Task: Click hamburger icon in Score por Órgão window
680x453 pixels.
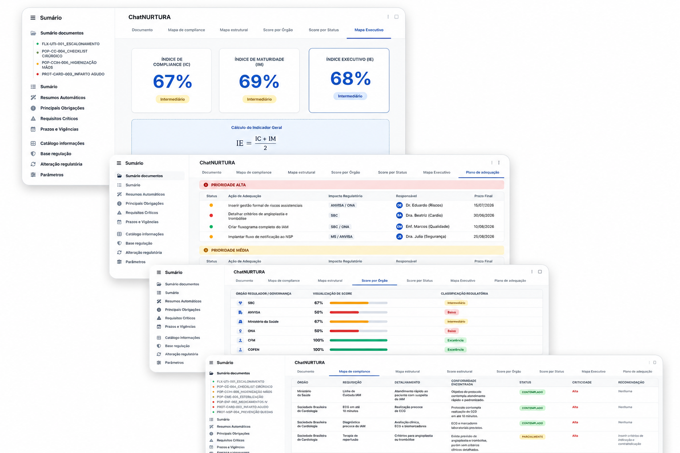Action: pyautogui.click(x=159, y=273)
